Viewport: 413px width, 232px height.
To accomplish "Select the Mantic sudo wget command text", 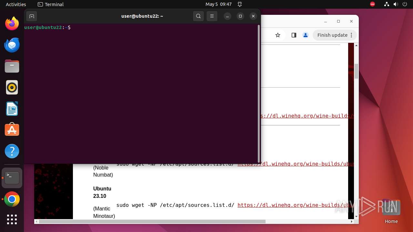I will pyautogui.click(x=175, y=205).
